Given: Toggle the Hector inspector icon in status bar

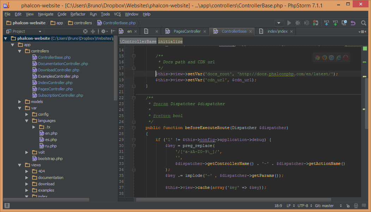Looking at the screenshot, I should (x=356, y=206).
